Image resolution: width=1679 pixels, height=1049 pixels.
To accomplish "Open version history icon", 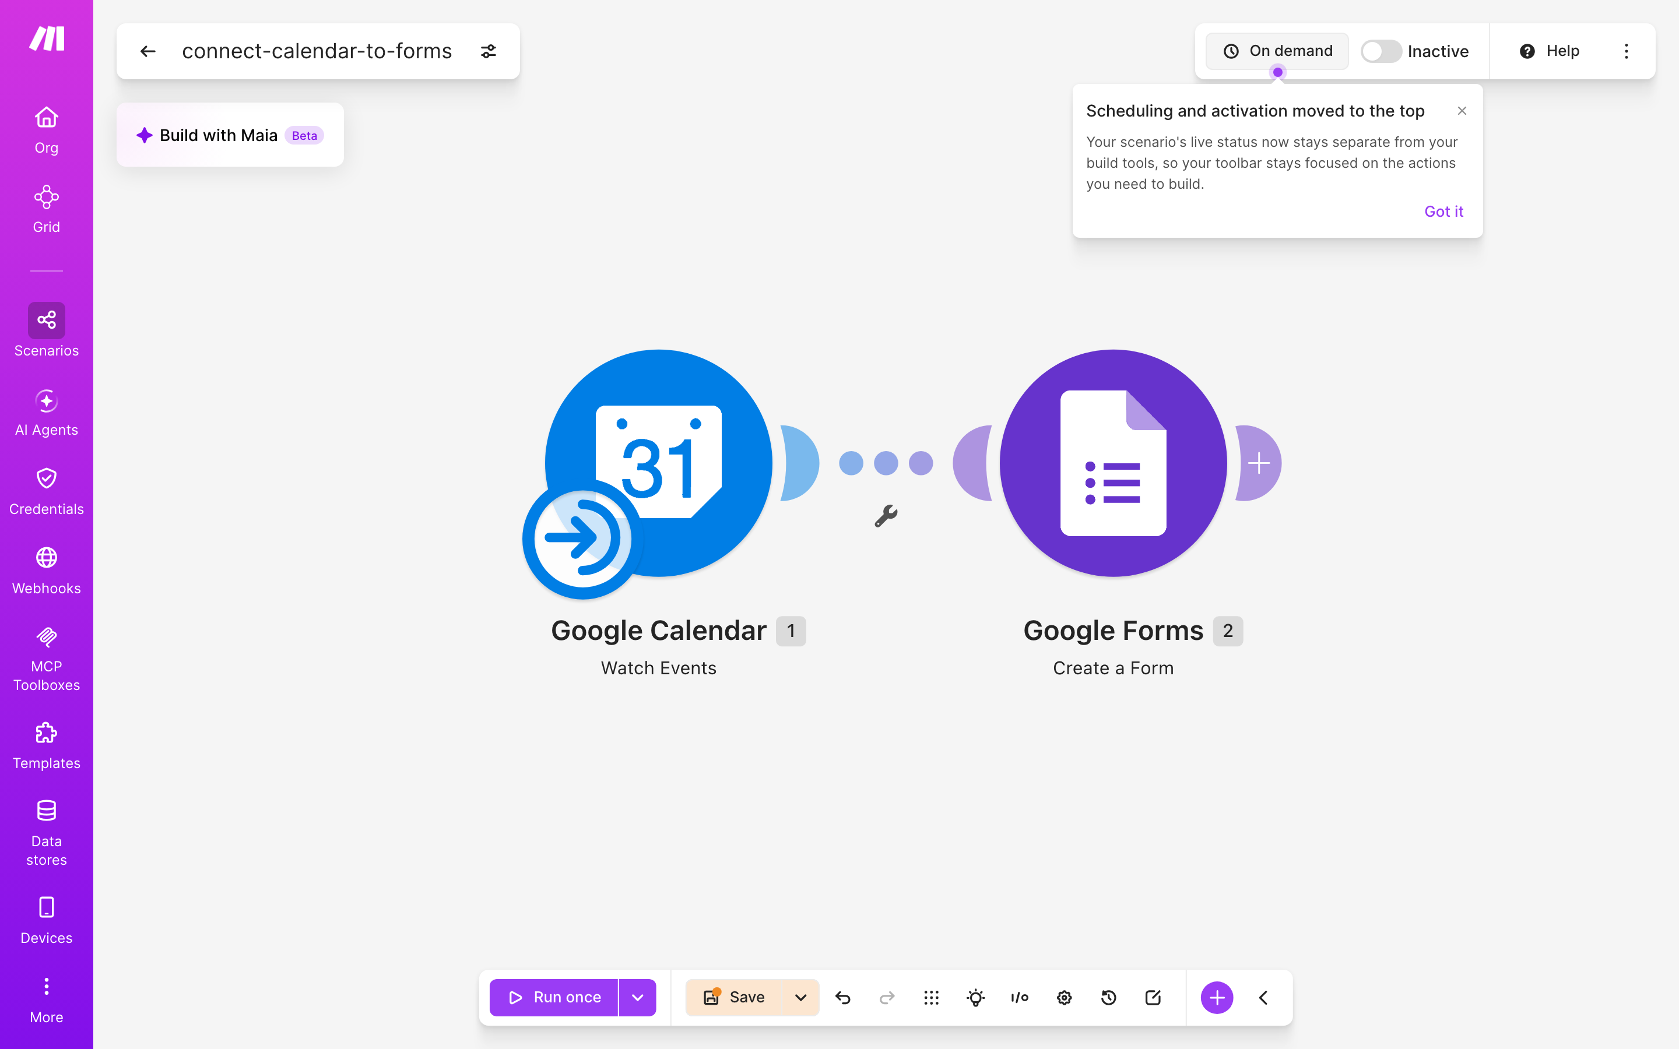I will (x=1109, y=998).
